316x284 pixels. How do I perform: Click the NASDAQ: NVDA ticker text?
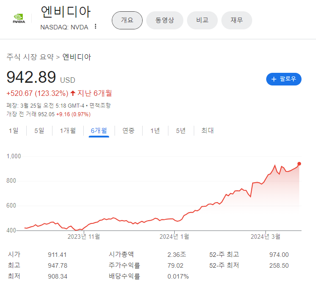(x=64, y=27)
